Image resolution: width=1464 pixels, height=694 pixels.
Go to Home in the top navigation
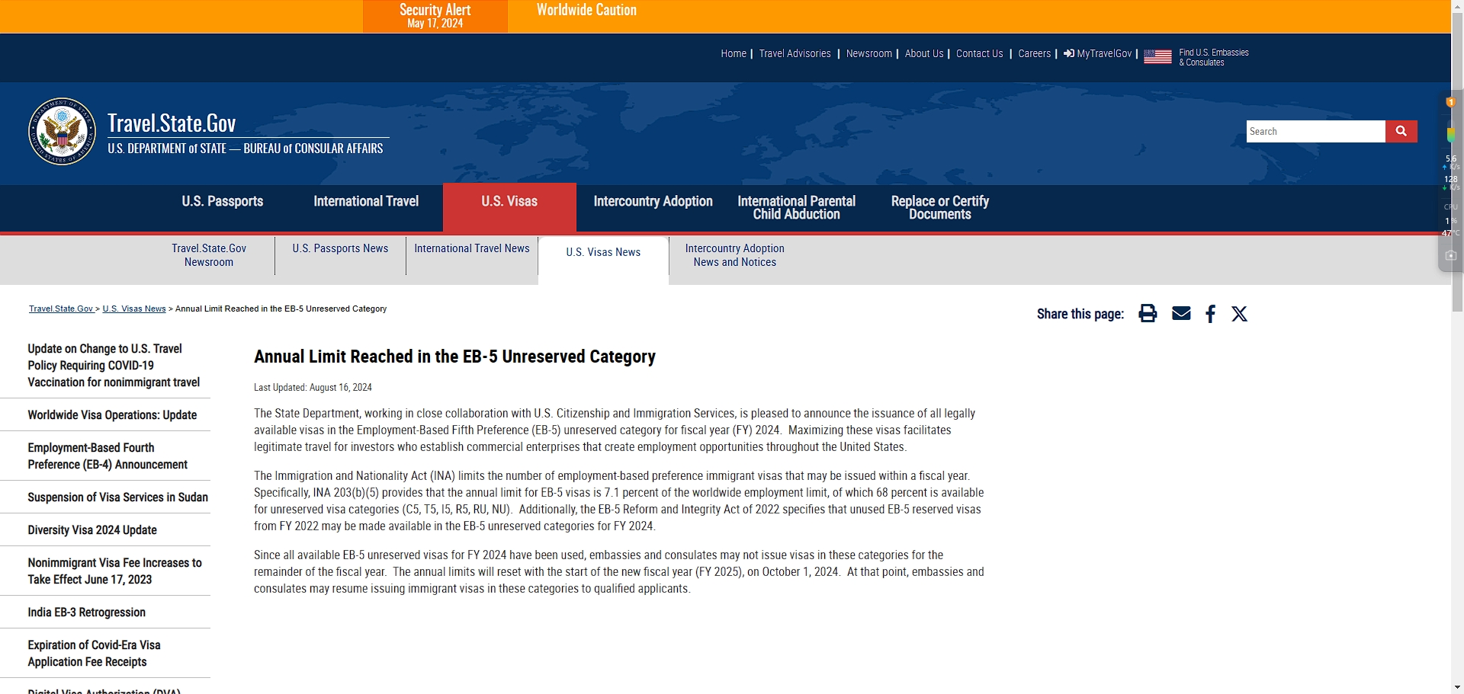(734, 53)
